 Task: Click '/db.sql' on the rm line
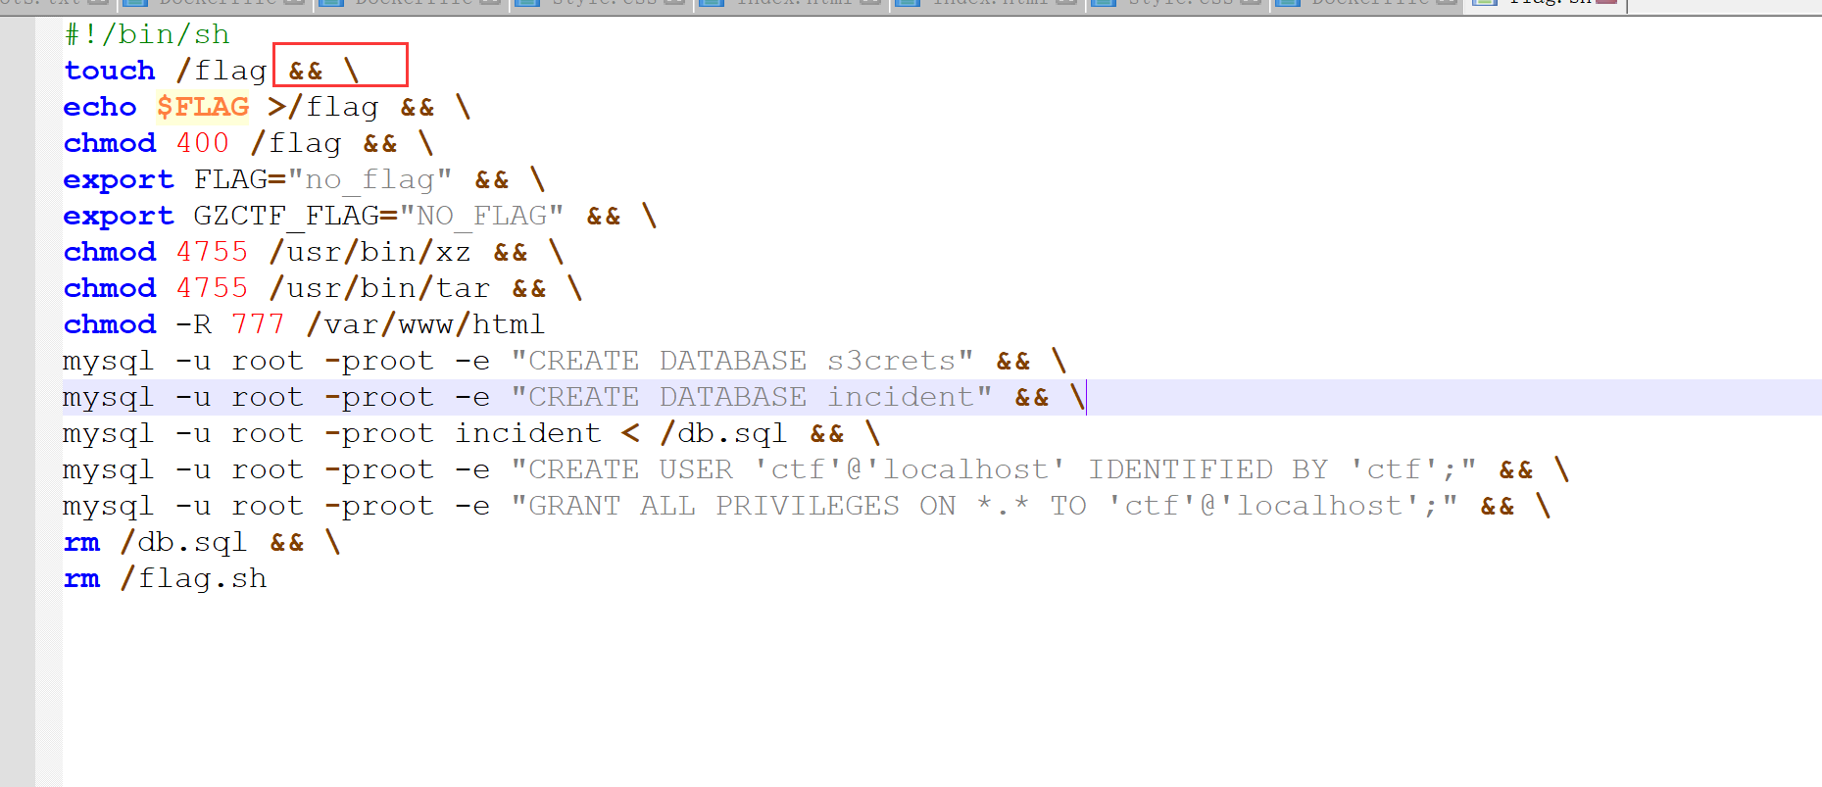pos(183,542)
